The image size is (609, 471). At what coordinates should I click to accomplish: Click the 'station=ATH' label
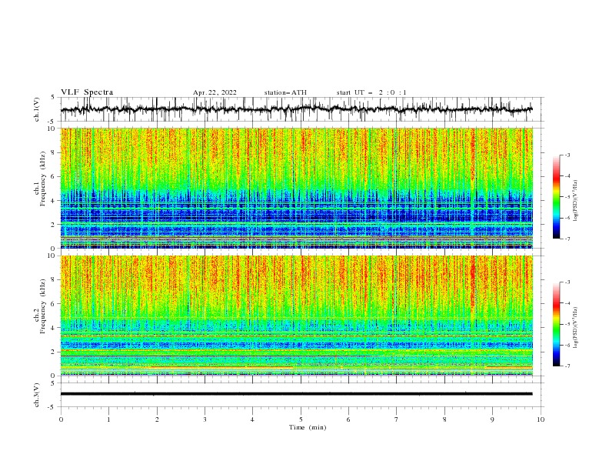285,92
